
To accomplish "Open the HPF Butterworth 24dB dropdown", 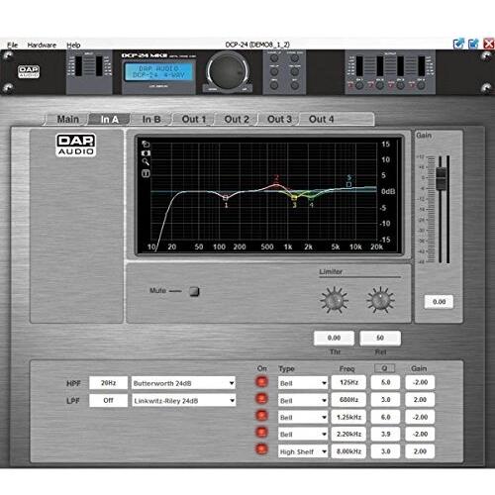I will point(183,383).
